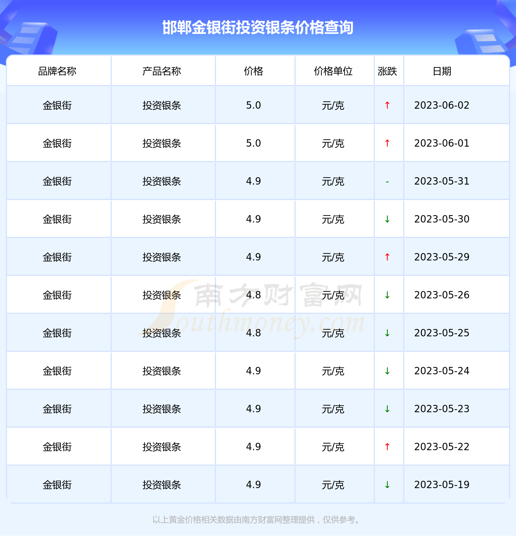The width and height of the screenshot is (516, 536).
Task: Click the date 2023-05-30
Action: coord(442,219)
